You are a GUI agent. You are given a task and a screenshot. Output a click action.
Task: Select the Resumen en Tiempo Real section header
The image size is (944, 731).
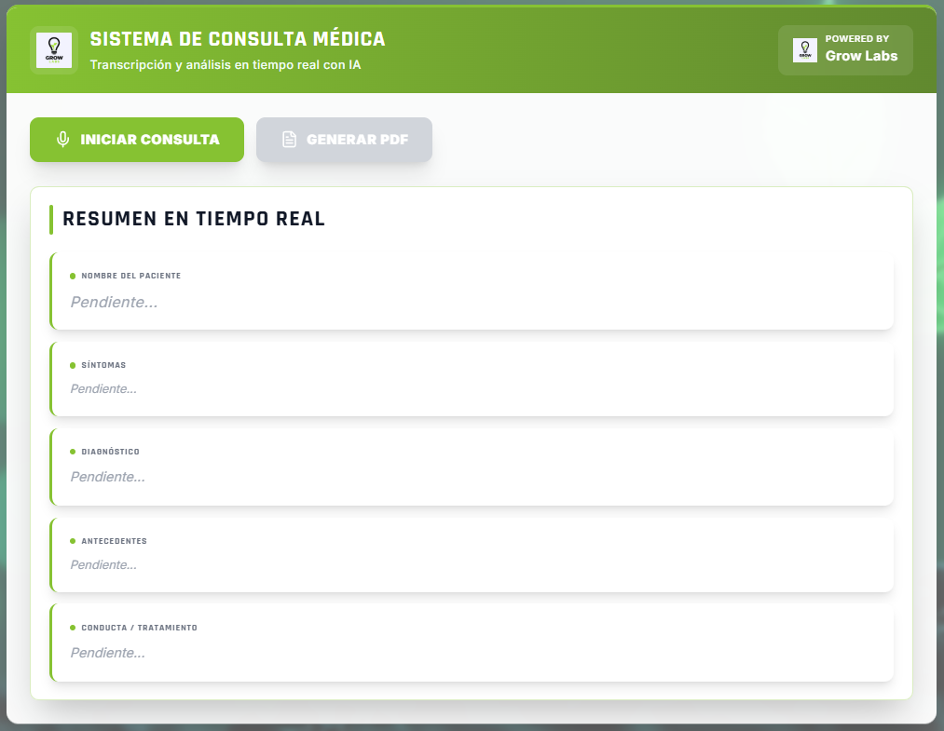[194, 219]
